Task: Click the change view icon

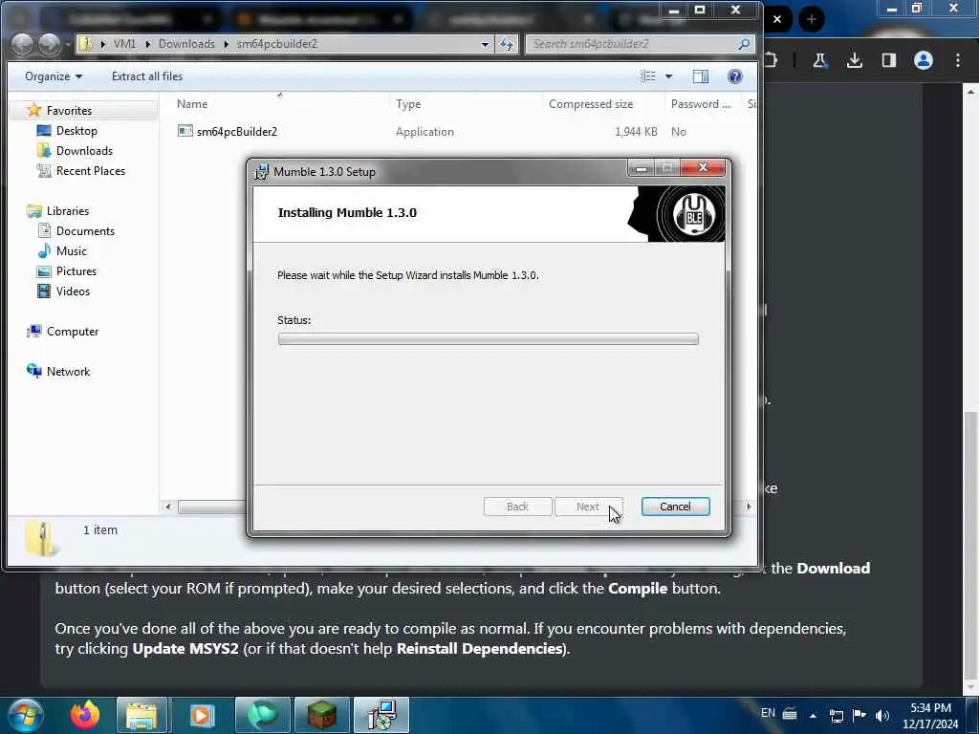Action: click(648, 76)
